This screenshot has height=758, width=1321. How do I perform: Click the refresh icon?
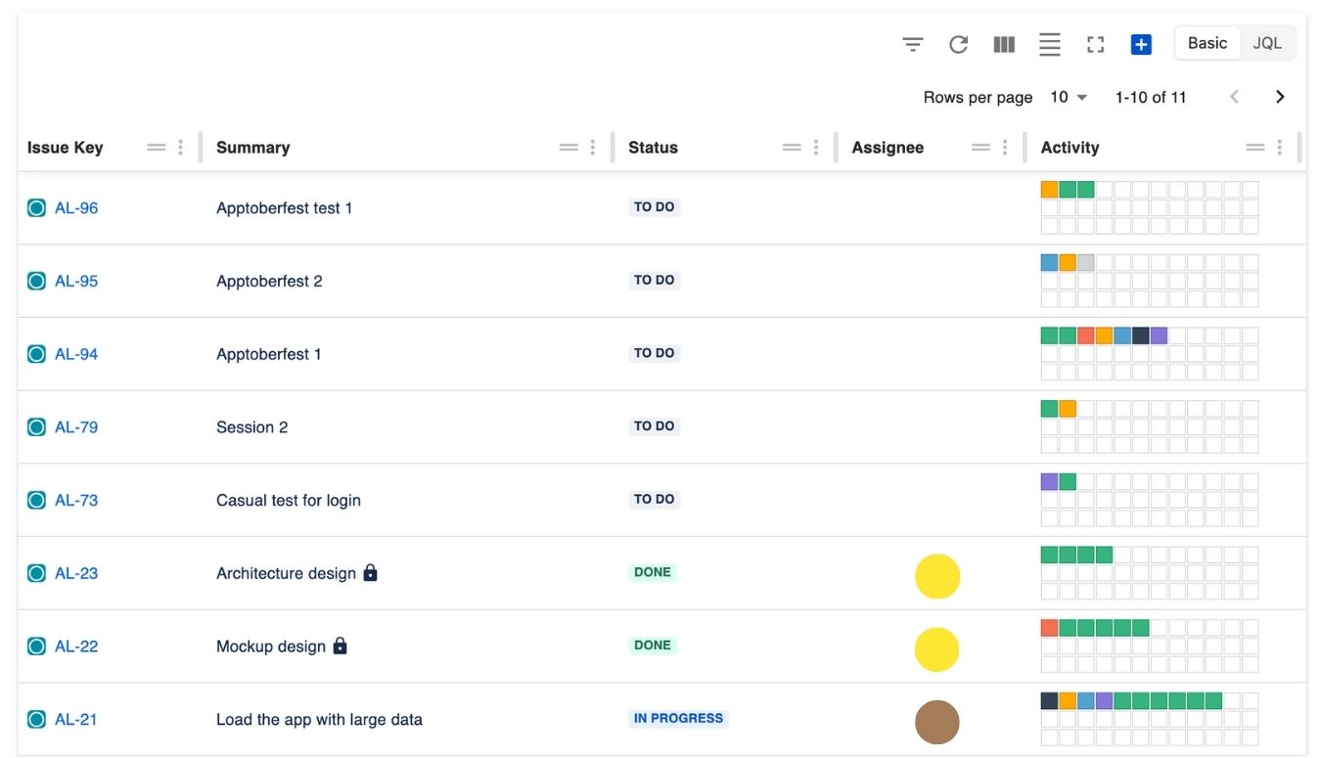click(x=958, y=44)
